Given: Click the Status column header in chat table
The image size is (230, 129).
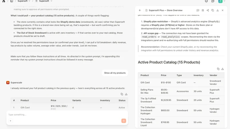Looking at the screenshot, I should coord(122,101).
